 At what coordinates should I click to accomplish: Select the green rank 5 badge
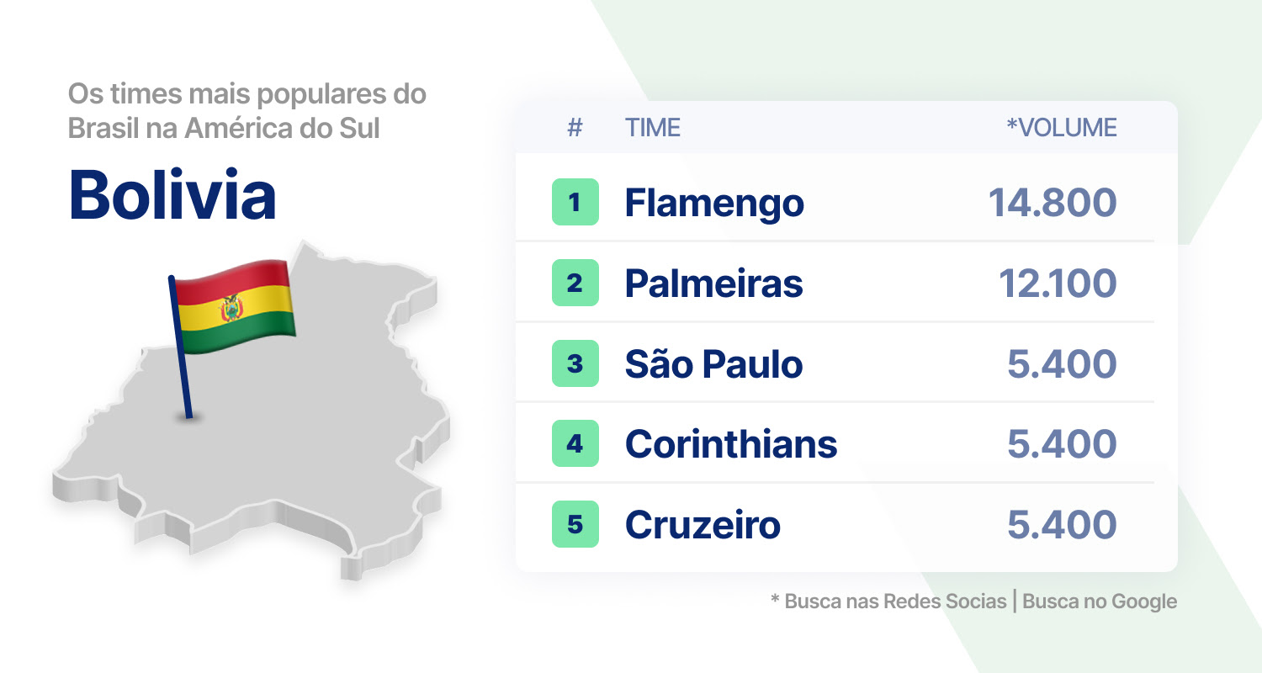[575, 524]
